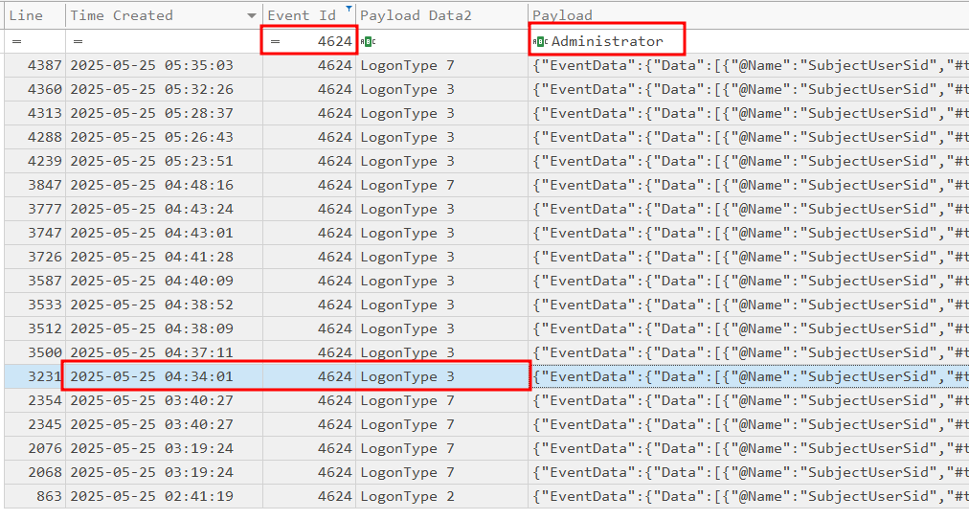Viewport: 969px width, 520px height.
Task: Click the sort arrow on Time Created column
Action: click(252, 16)
